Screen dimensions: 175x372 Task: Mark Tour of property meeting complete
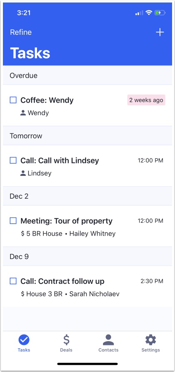point(13,221)
